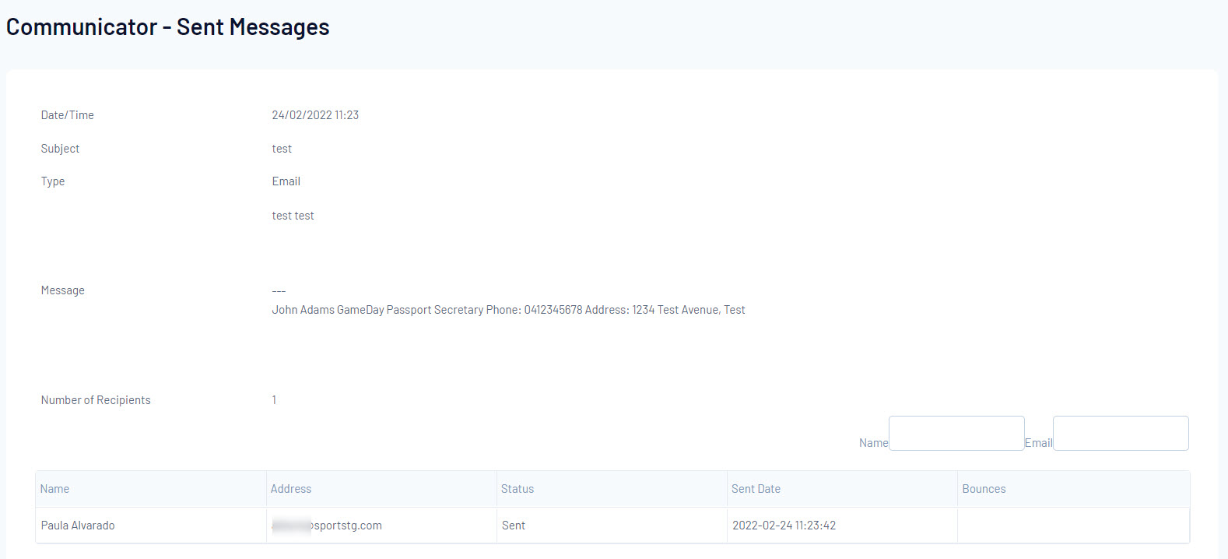Viewport: 1228px width, 559px height.
Task: Click the Subject label
Action: pos(60,149)
